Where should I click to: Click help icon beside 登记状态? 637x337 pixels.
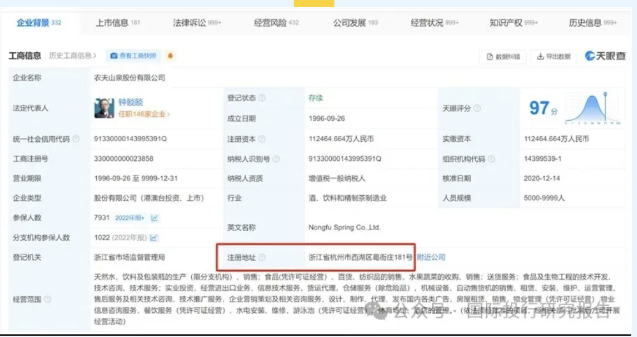pos(262,98)
